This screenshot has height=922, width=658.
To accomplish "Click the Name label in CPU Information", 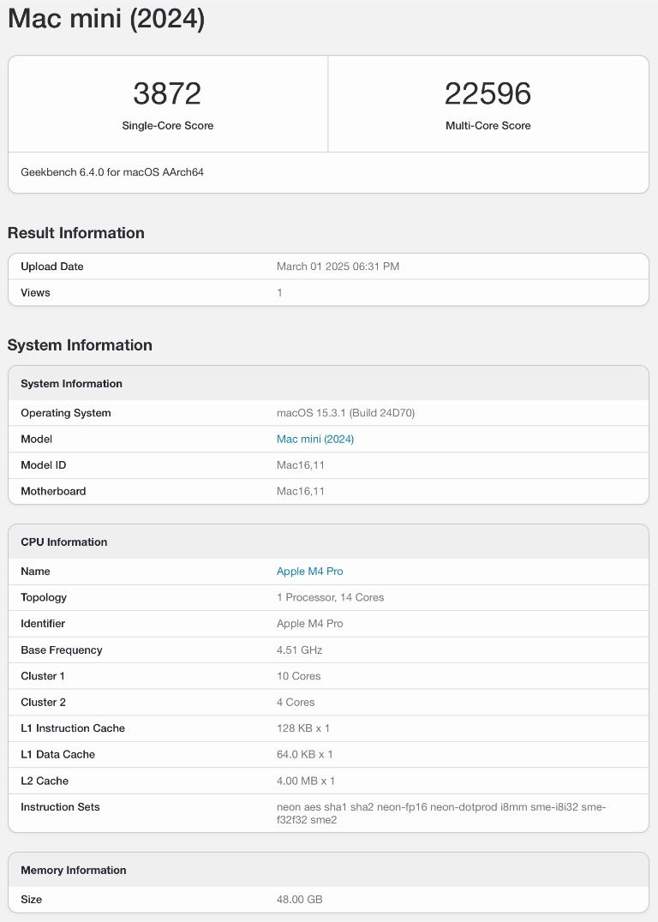I will [35, 572].
